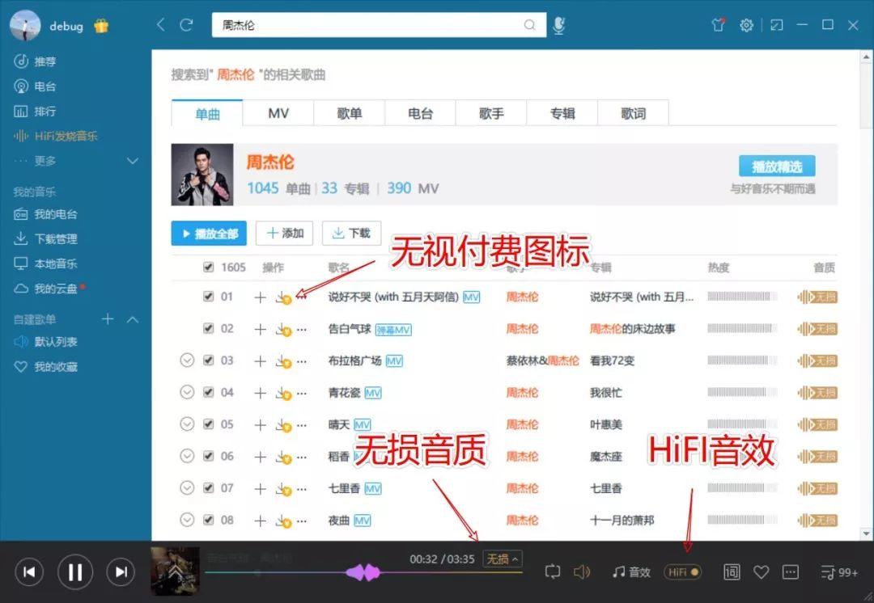Open 默认列表 playlist

tap(45, 342)
